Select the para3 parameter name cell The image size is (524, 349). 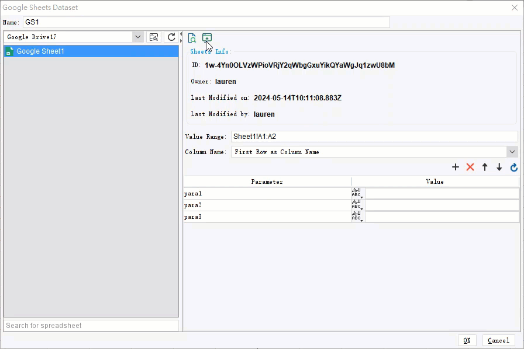click(x=267, y=217)
